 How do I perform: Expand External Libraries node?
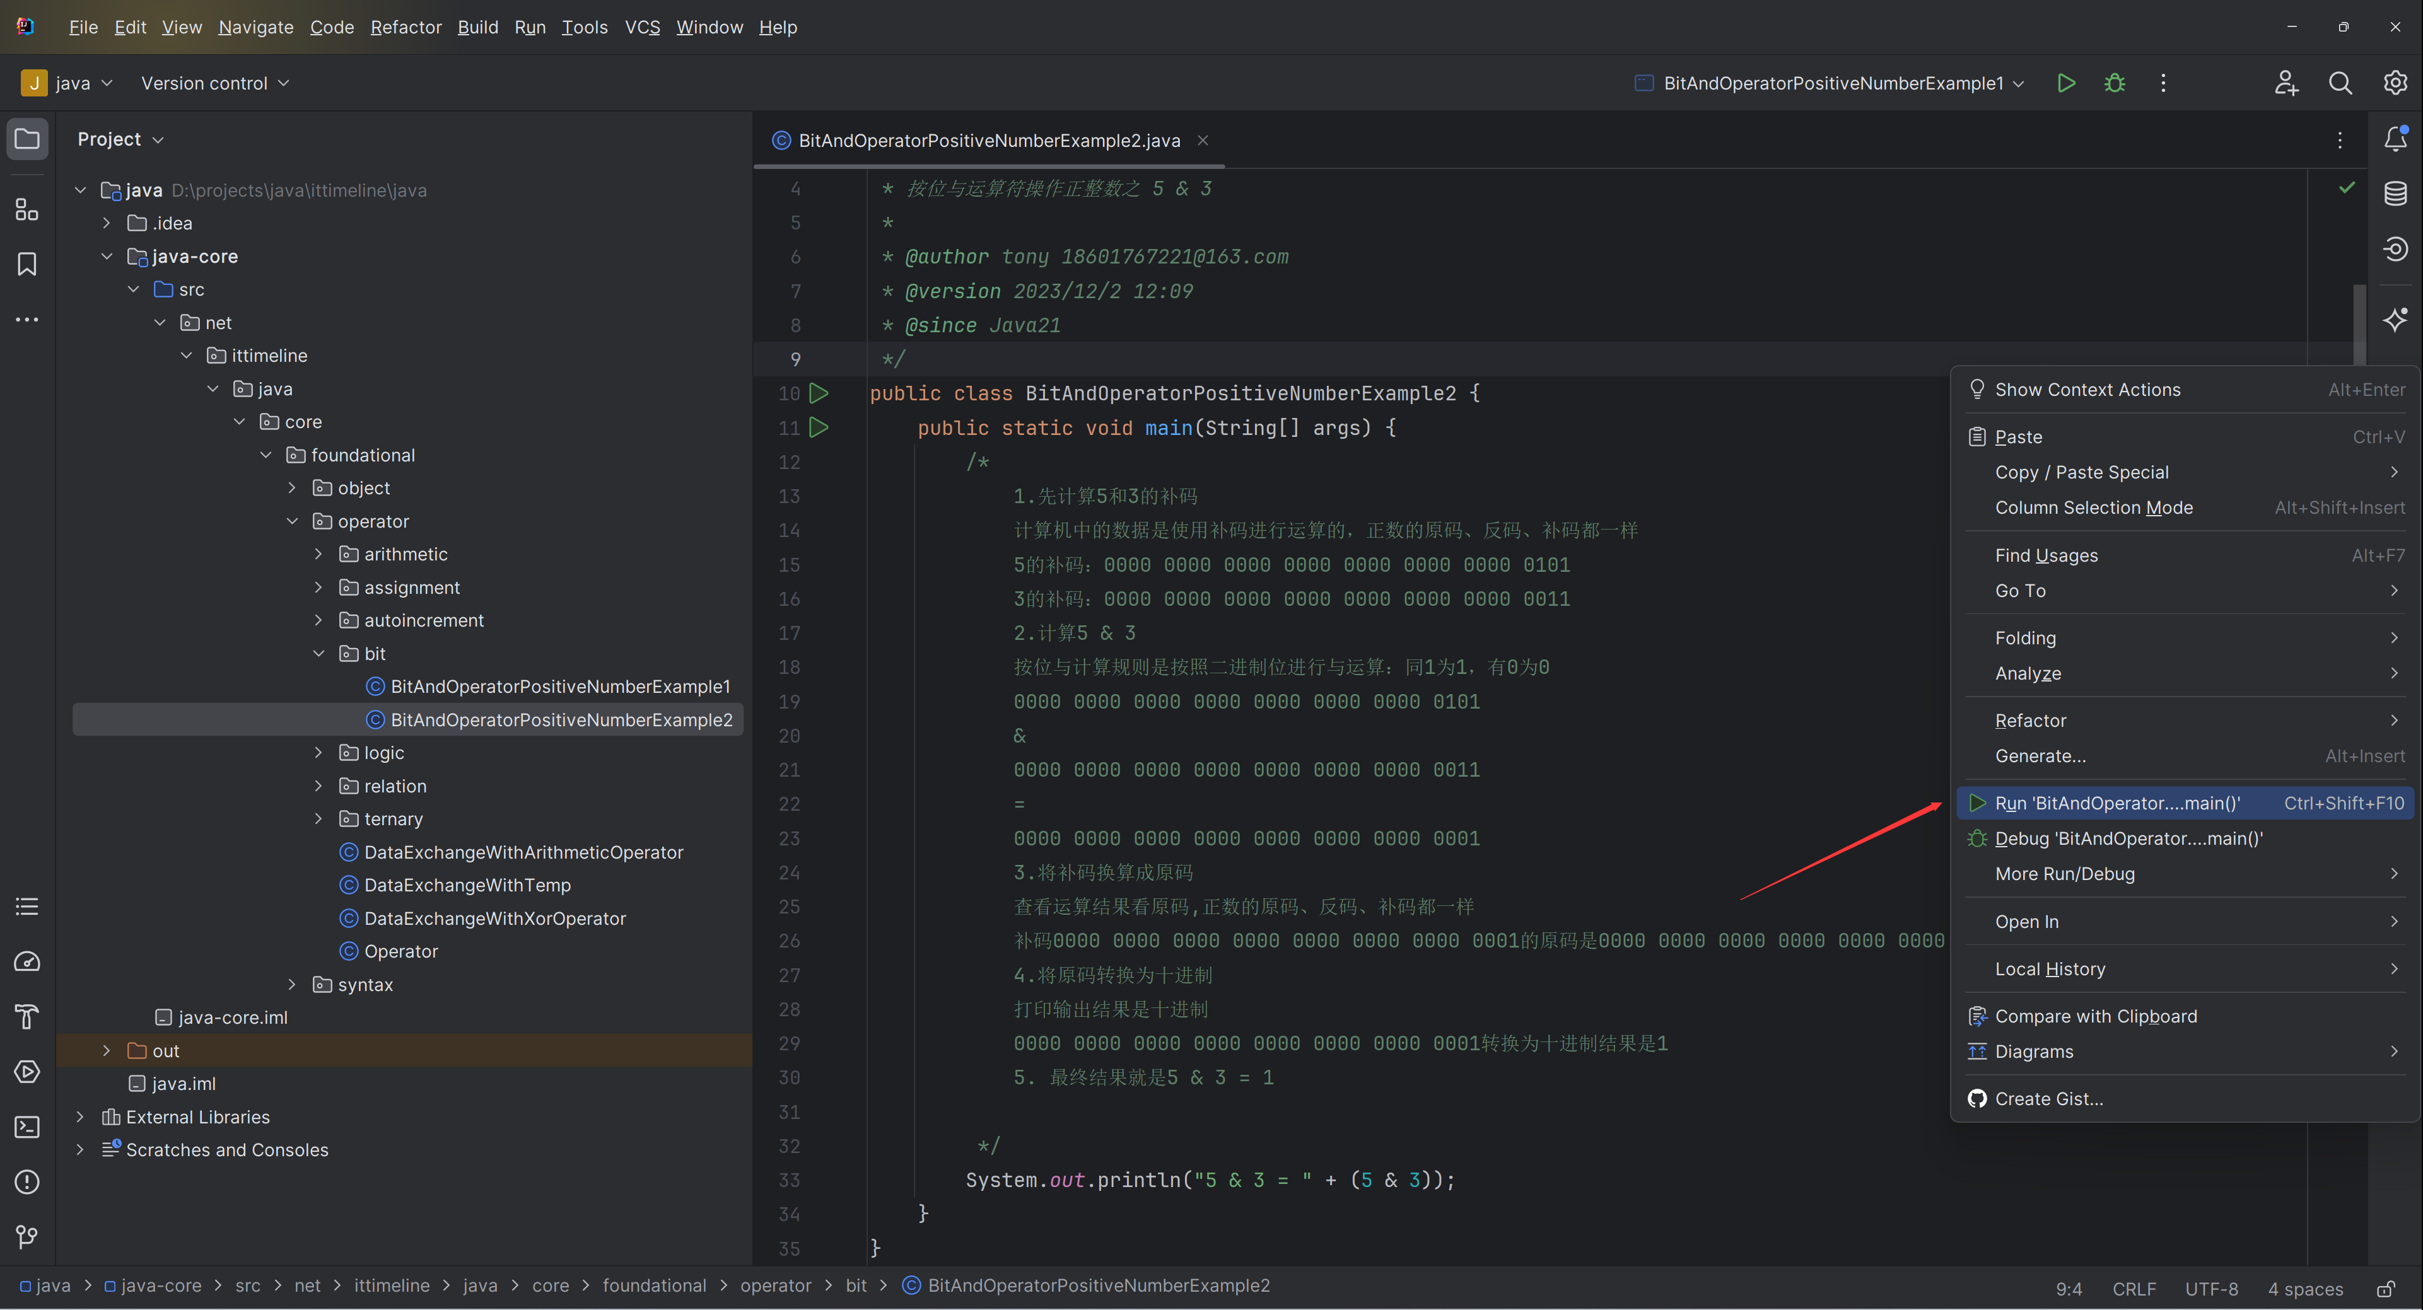click(80, 1116)
